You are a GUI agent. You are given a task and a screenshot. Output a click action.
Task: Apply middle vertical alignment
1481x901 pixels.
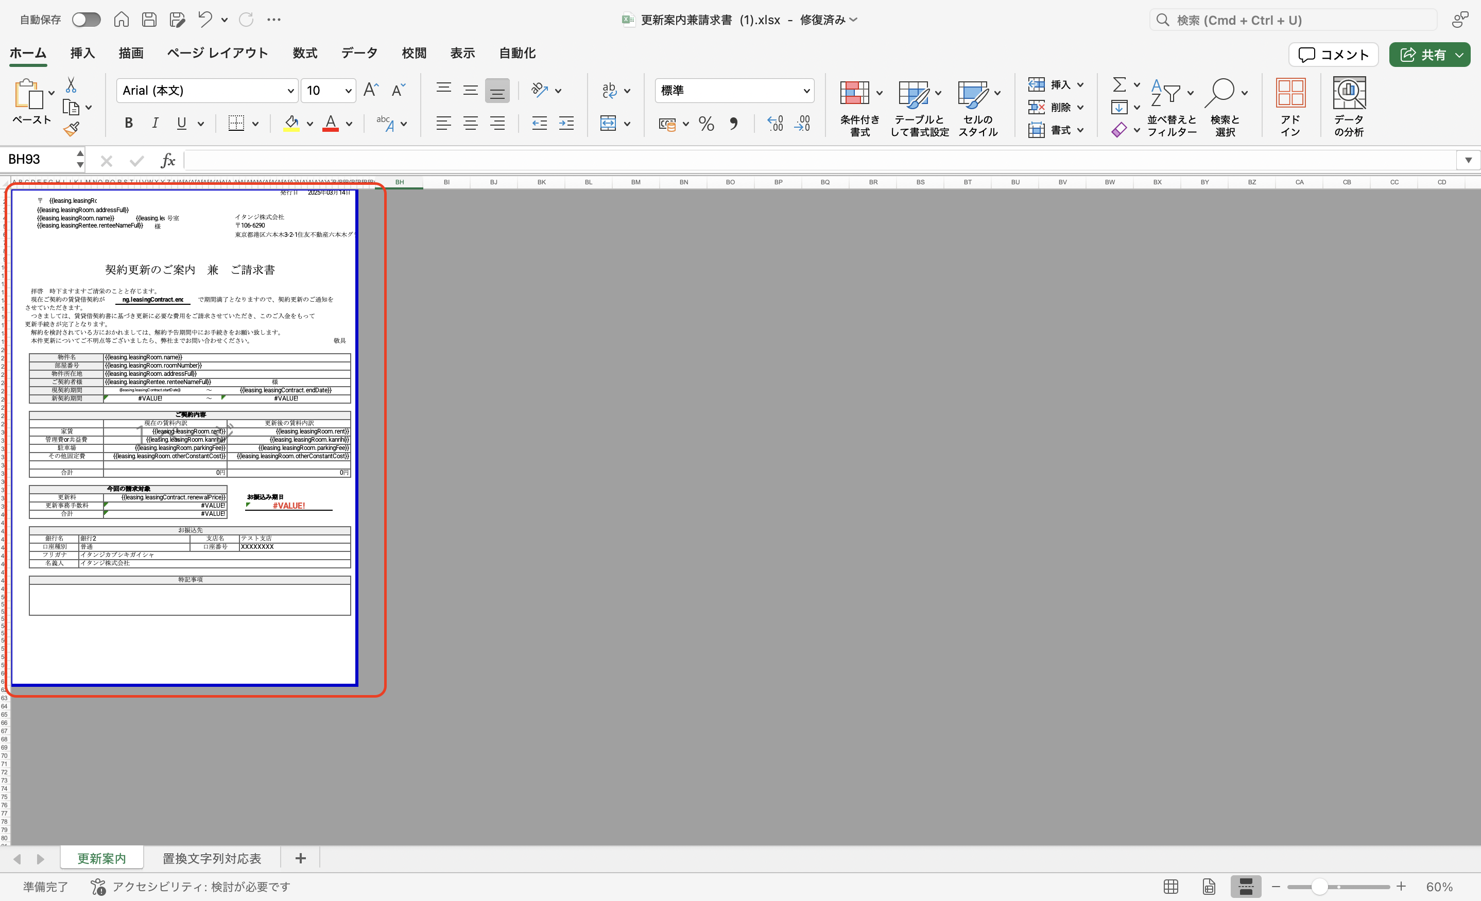470,90
